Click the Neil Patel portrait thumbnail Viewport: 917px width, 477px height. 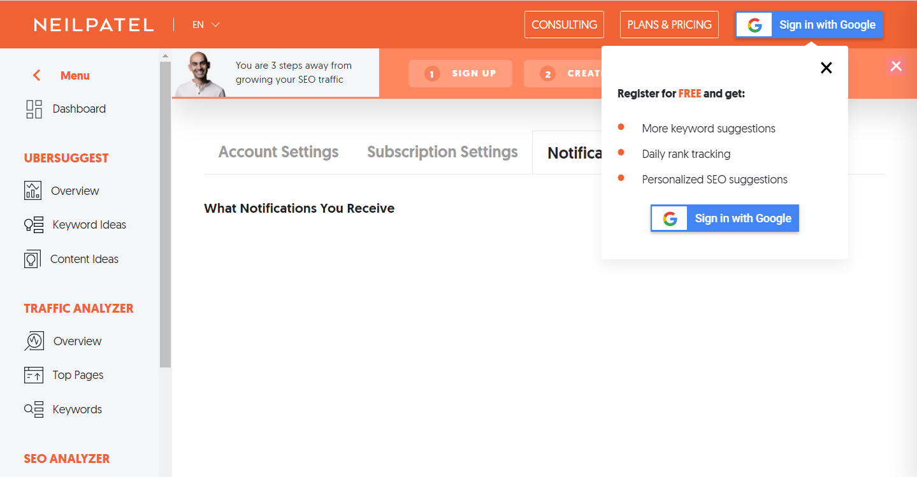pos(200,74)
